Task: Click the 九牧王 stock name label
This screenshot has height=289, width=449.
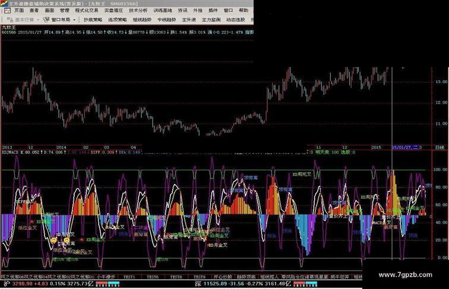Action: tap(8, 27)
